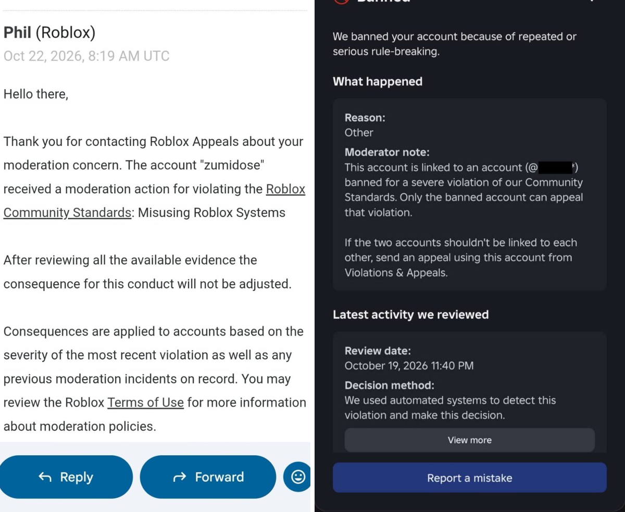625x512 pixels.
Task: Collapse the Banned section chevron
Action: pyautogui.click(x=591, y=1)
